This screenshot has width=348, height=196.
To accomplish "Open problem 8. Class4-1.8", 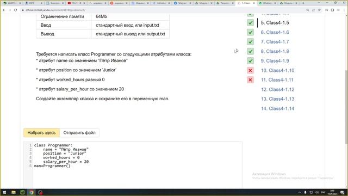I will 275,51.
